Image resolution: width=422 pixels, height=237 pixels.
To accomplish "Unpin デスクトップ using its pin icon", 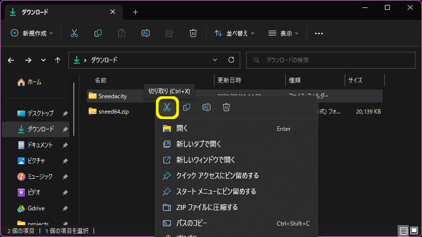I will click(65, 114).
